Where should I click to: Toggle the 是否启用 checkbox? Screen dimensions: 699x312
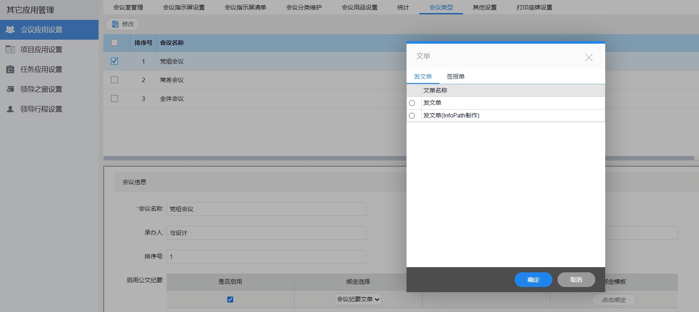(230, 299)
